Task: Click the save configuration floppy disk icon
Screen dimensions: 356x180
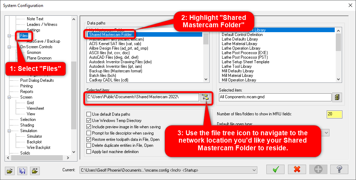Action: [22, 171]
